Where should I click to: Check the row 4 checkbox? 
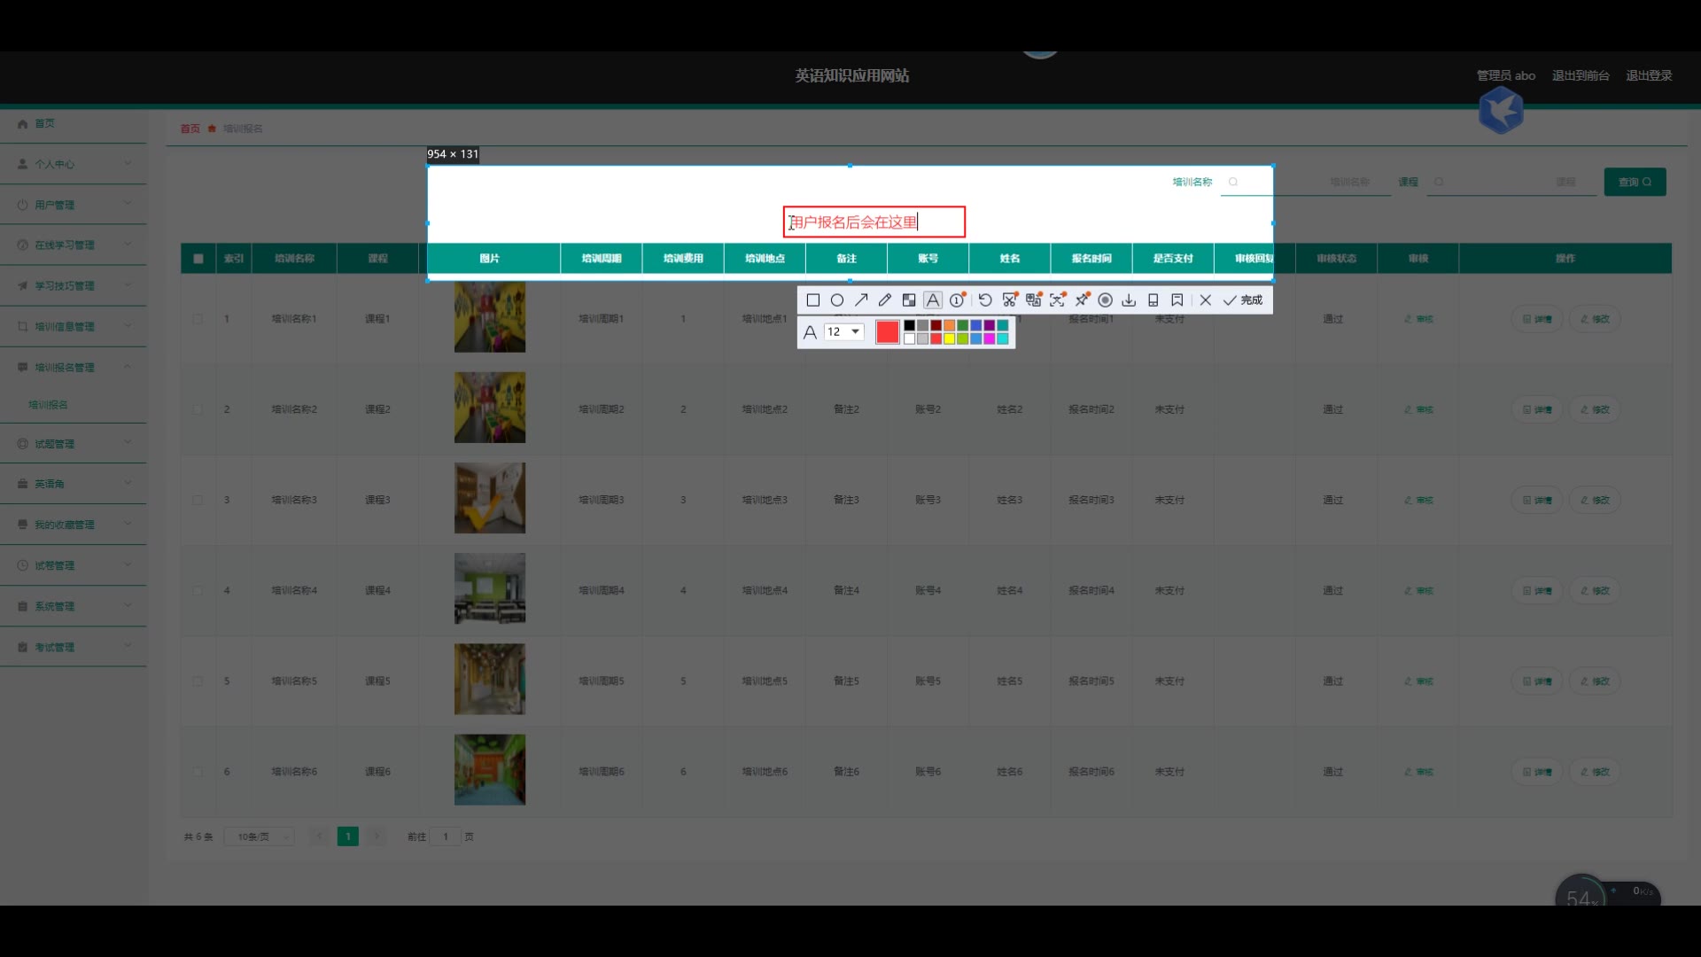coord(198,590)
